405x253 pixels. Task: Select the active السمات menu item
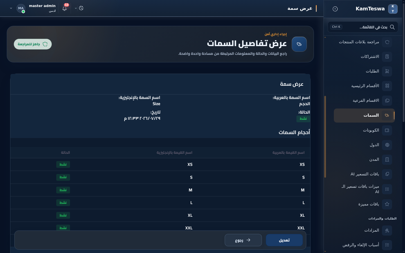coord(364,115)
